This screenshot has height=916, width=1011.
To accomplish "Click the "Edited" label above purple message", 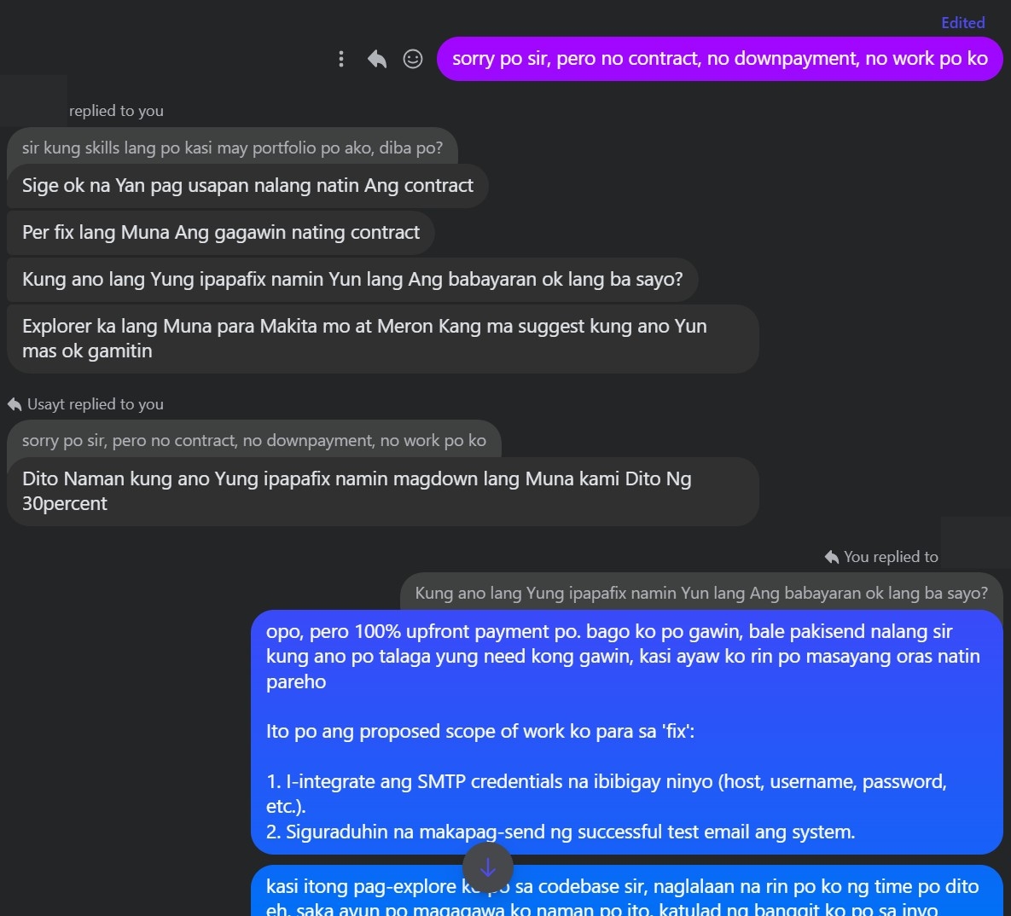I will pos(962,23).
